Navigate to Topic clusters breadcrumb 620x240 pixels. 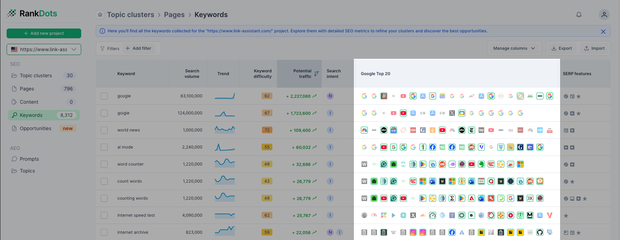(x=131, y=15)
